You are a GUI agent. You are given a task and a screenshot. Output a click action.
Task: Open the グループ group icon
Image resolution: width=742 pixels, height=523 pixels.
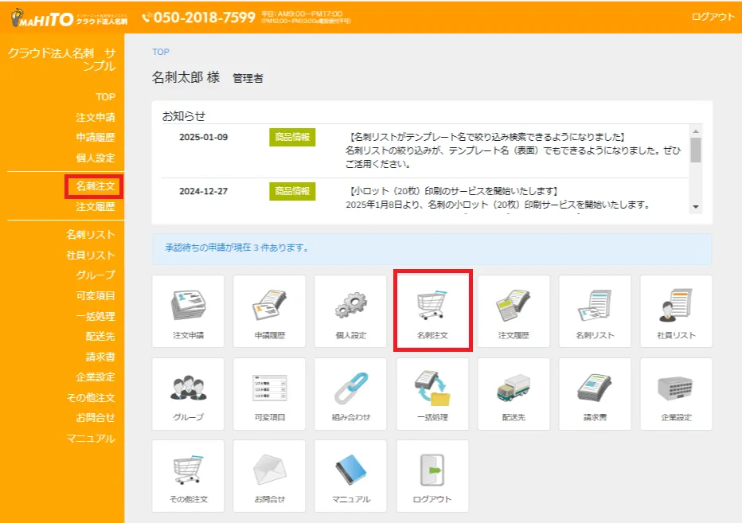click(188, 392)
